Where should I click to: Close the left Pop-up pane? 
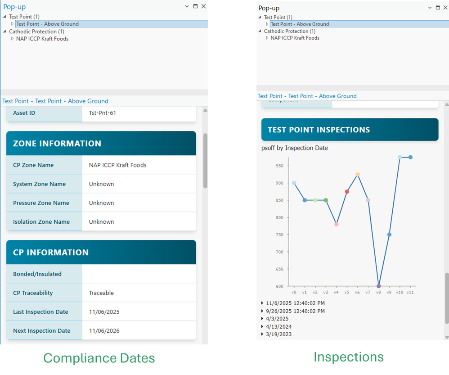point(203,6)
